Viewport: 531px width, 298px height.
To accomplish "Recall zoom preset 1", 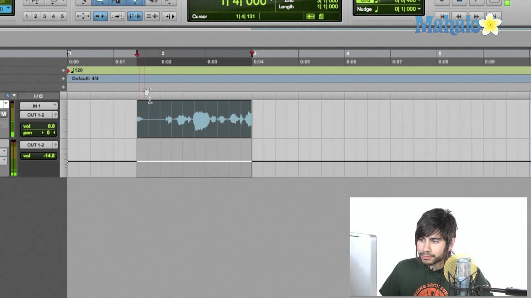I will pos(27,17).
